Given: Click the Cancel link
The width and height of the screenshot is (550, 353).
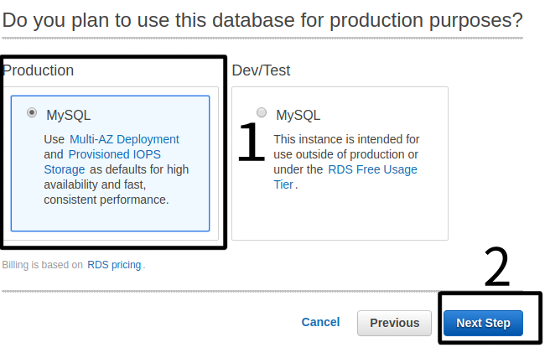Looking at the screenshot, I should pyautogui.click(x=320, y=323).
